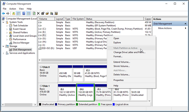
Task: Click the Up one level toolbar icon
Action: coord(13,13)
